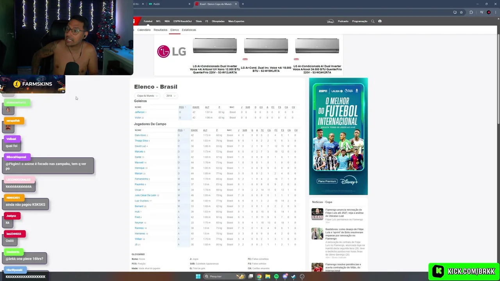This screenshot has height=281, width=500.
Task: Open the Mais Esportes menu
Action: click(236, 21)
